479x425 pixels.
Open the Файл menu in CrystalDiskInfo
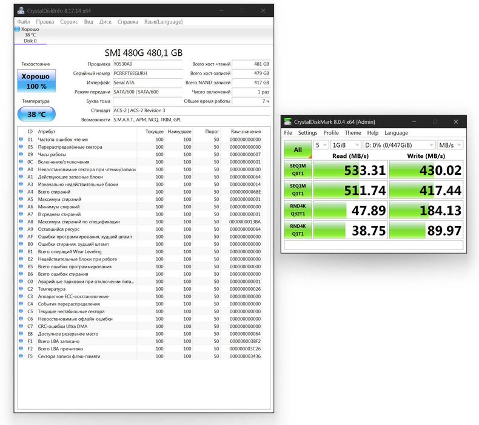(x=24, y=22)
